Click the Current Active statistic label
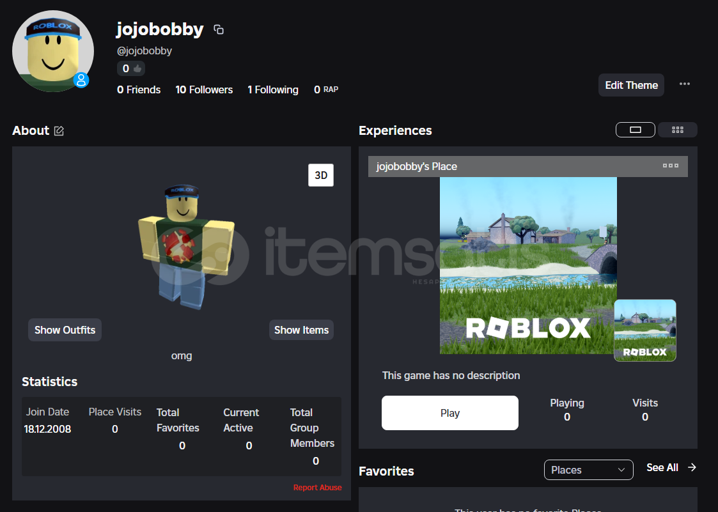This screenshot has height=512, width=718. 241,420
